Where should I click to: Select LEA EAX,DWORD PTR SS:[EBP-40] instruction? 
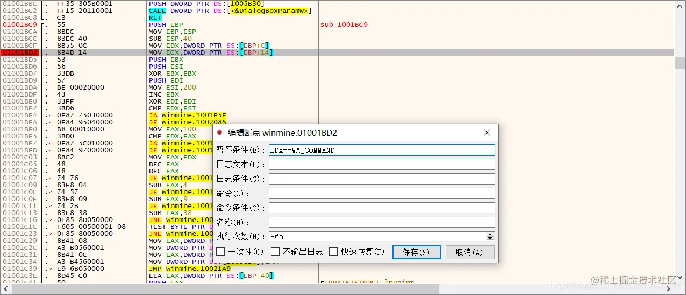(211, 276)
